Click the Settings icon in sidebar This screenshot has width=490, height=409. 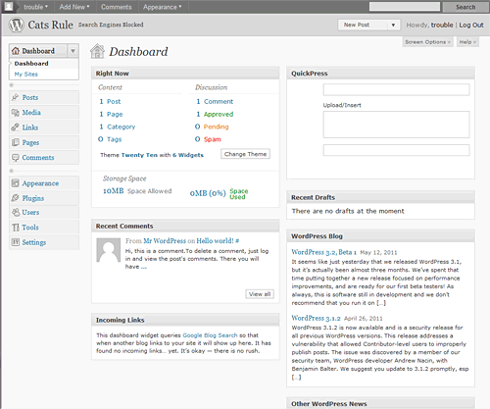[16, 242]
